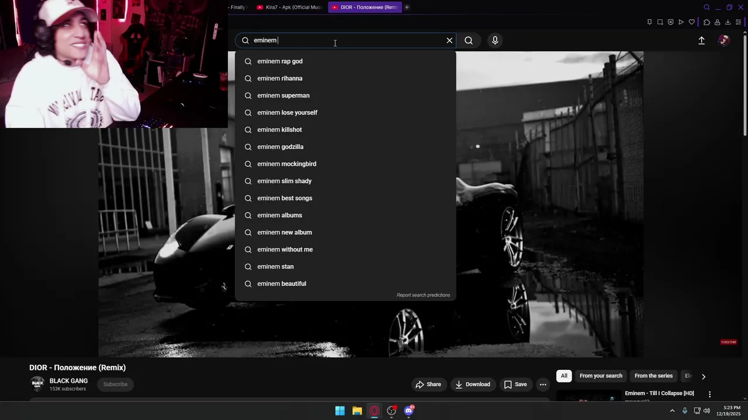748x420 pixels.
Task: Select the 'From the series' chip
Action: [653, 376]
